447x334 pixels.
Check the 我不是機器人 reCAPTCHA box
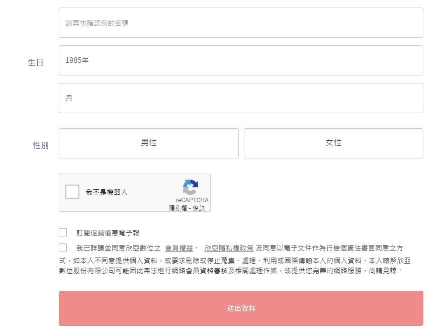(x=72, y=192)
